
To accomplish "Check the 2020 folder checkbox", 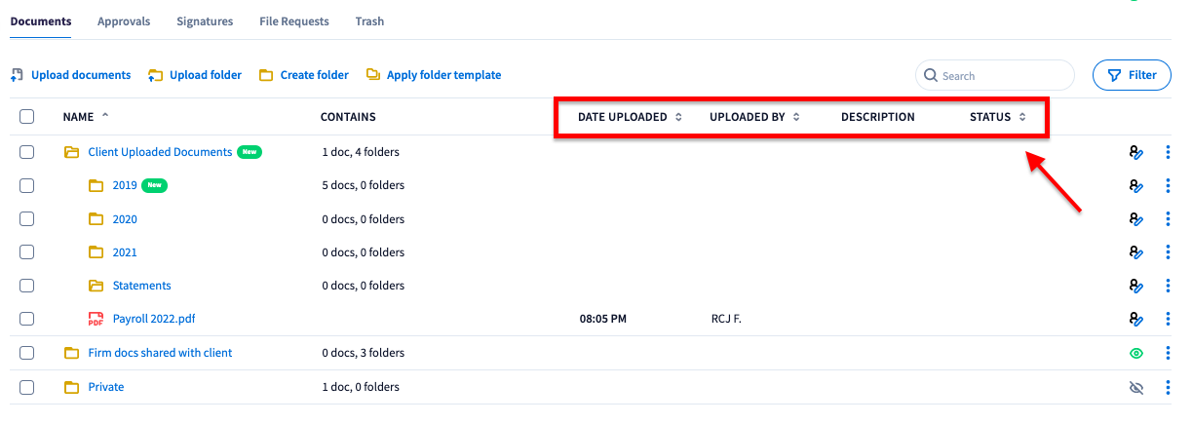I will click(x=27, y=219).
